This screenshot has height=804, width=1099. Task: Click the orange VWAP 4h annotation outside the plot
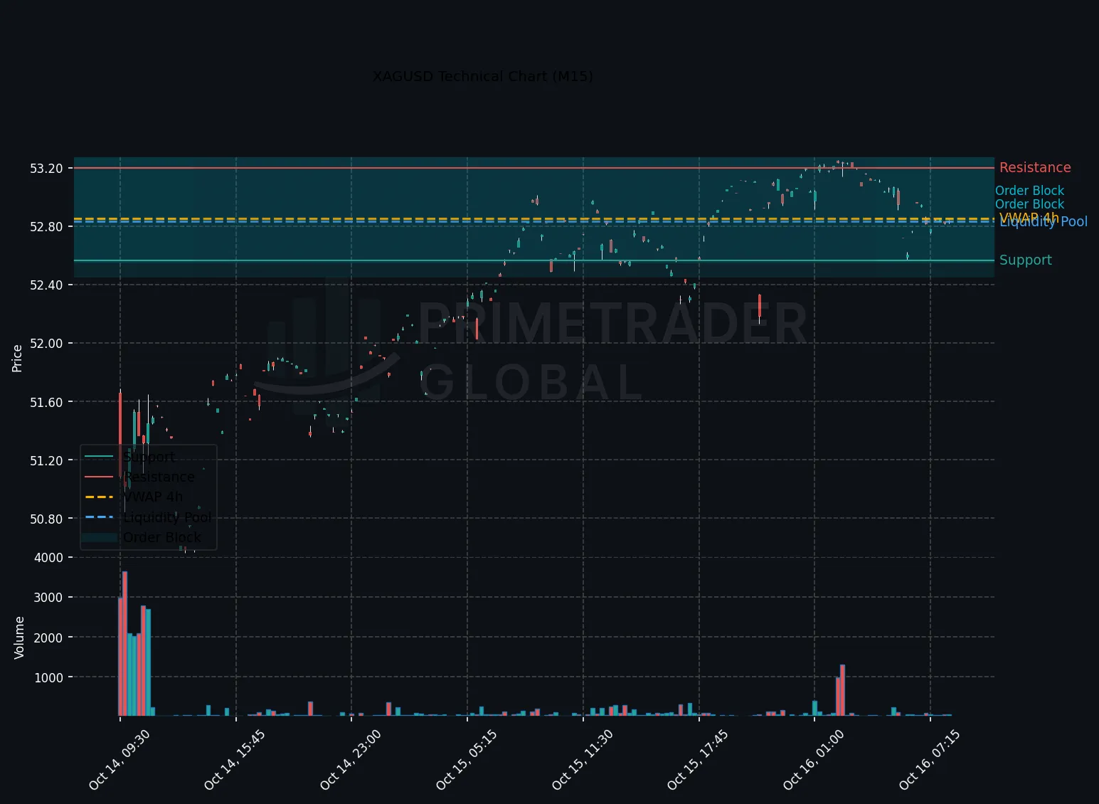(x=1029, y=217)
